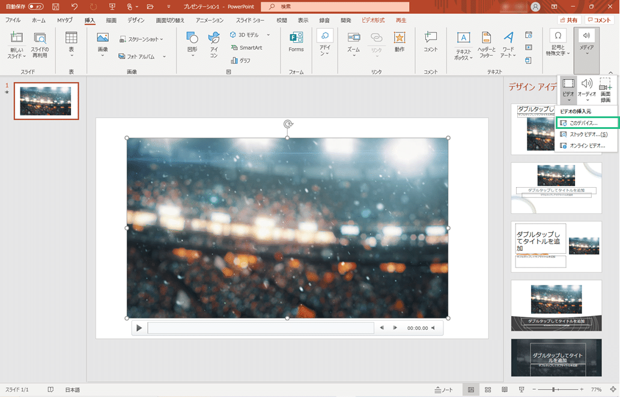Click the video playback progress bar
620x397 pixels.
click(x=261, y=328)
